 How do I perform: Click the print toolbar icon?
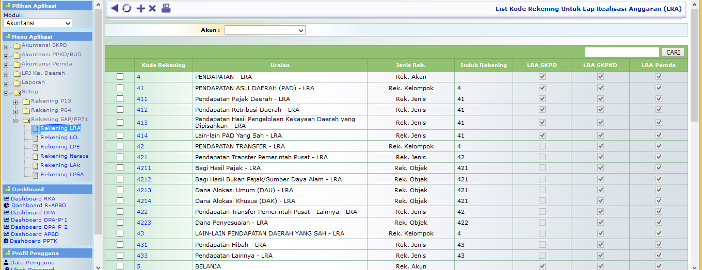point(166,8)
